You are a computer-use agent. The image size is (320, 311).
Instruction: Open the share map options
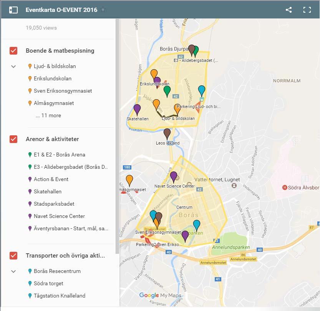(x=288, y=10)
